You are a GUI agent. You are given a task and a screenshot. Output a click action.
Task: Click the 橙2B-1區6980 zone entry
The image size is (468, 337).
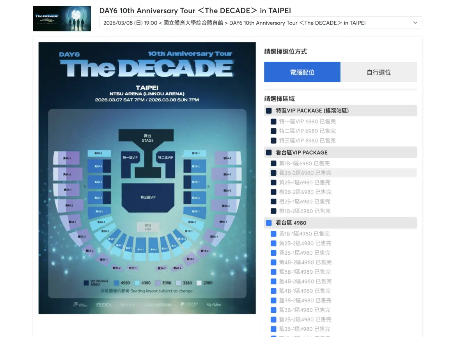[273, 201]
